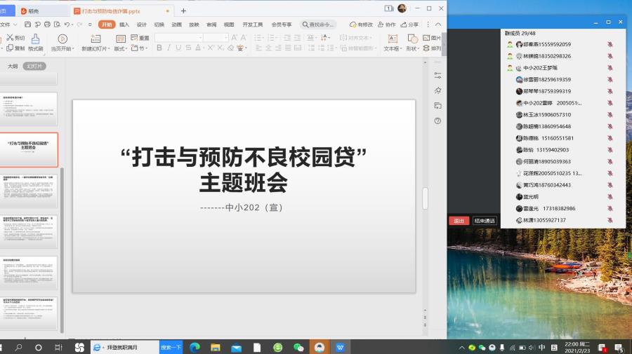Toggle italic text formatting
632x354 pixels.
pyautogui.click(x=169, y=48)
